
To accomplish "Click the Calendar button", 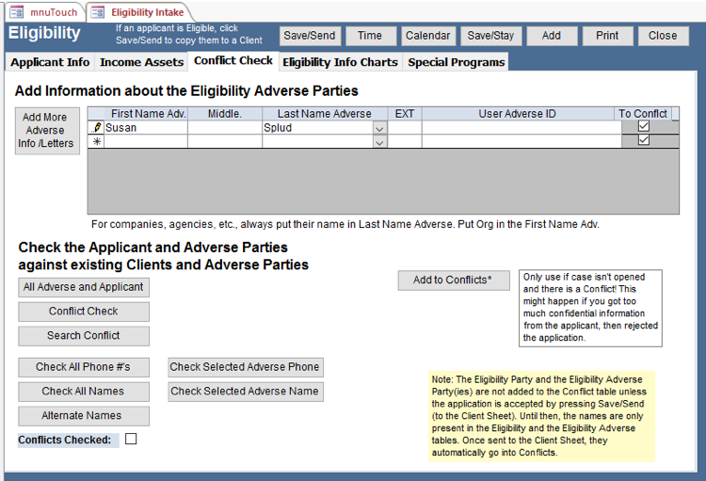I will [427, 36].
